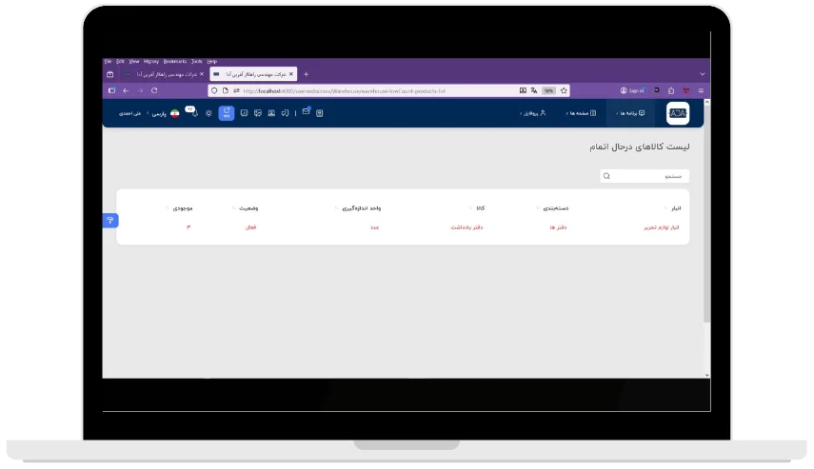Open the Bookmarks menu in menu bar

click(174, 61)
